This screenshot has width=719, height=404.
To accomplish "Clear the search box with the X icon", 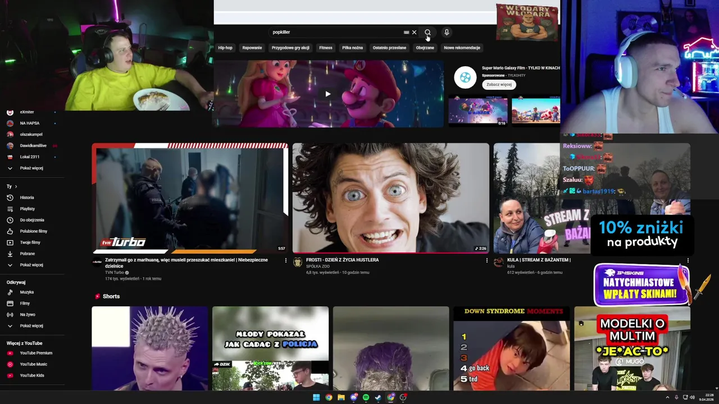I will (x=415, y=33).
